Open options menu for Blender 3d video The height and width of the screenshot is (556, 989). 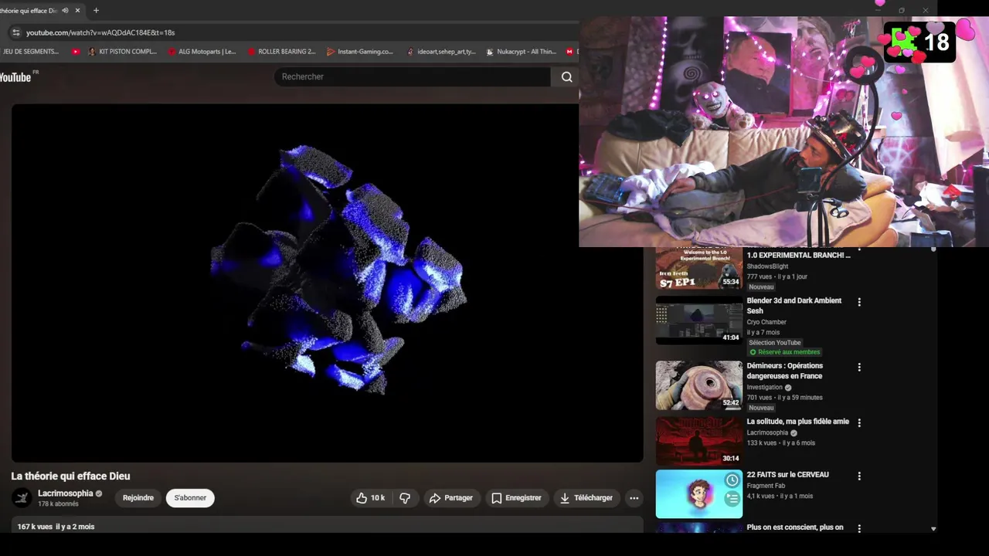859,302
